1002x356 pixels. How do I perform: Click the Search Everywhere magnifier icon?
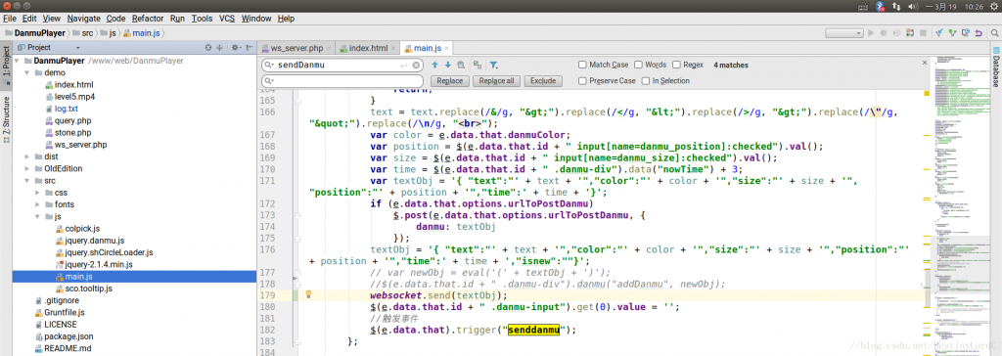(994, 33)
